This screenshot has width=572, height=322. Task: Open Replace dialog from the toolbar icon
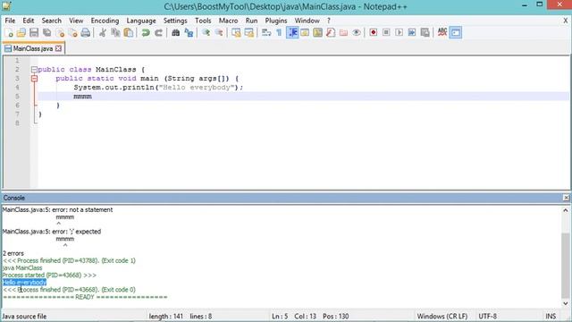(189, 33)
